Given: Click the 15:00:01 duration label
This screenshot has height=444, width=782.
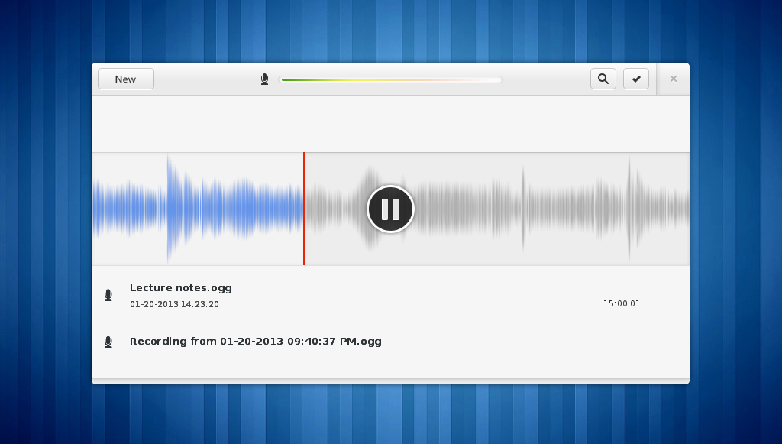Looking at the screenshot, I should (622, 303).
